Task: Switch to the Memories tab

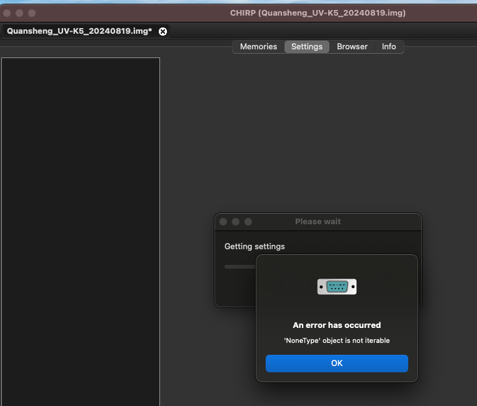Action: coord(258,46)
